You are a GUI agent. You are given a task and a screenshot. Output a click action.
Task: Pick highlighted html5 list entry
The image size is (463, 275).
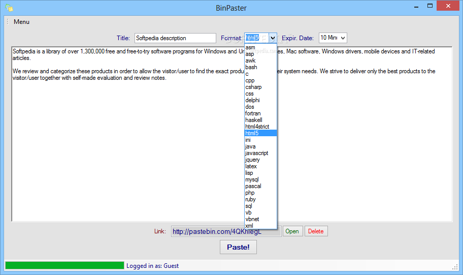pyautogui.click(x=260, y=133)
